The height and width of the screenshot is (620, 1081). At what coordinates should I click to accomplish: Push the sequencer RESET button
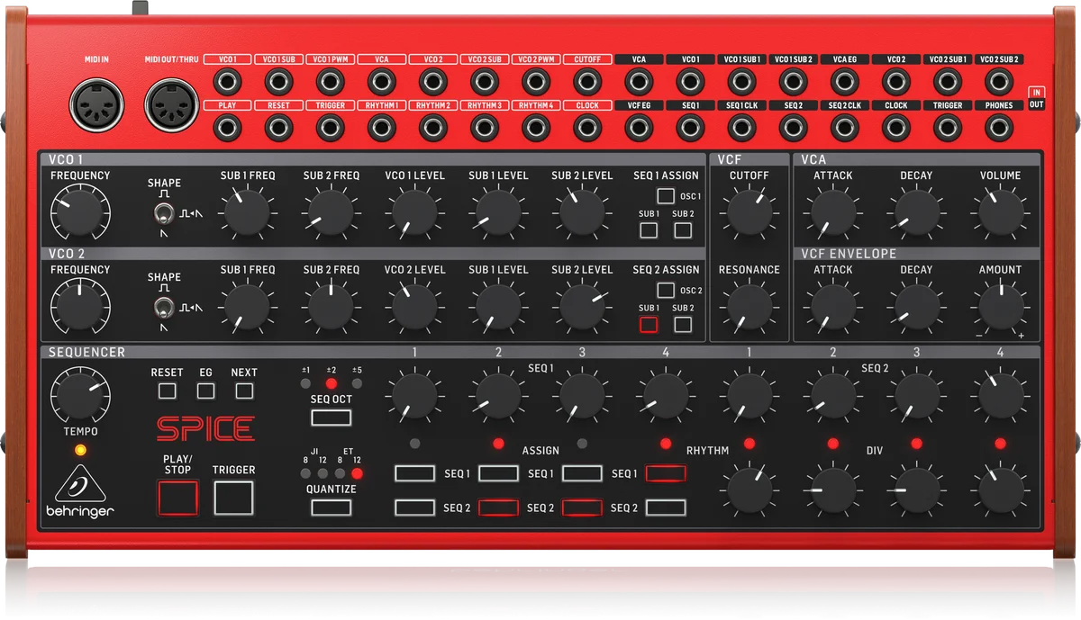click(x=167, y=391)
